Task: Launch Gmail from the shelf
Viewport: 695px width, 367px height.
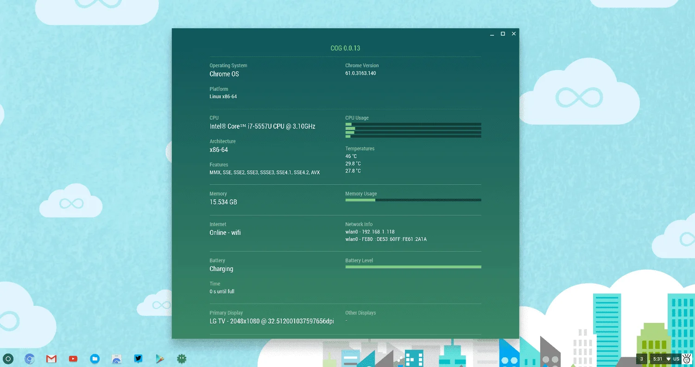Action: coord(51,359)
